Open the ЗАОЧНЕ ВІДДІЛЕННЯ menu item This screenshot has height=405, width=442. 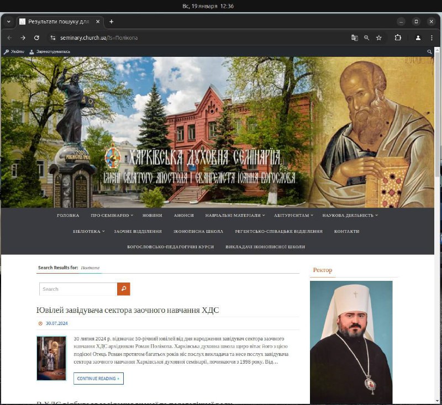click(x=138, y=231)
